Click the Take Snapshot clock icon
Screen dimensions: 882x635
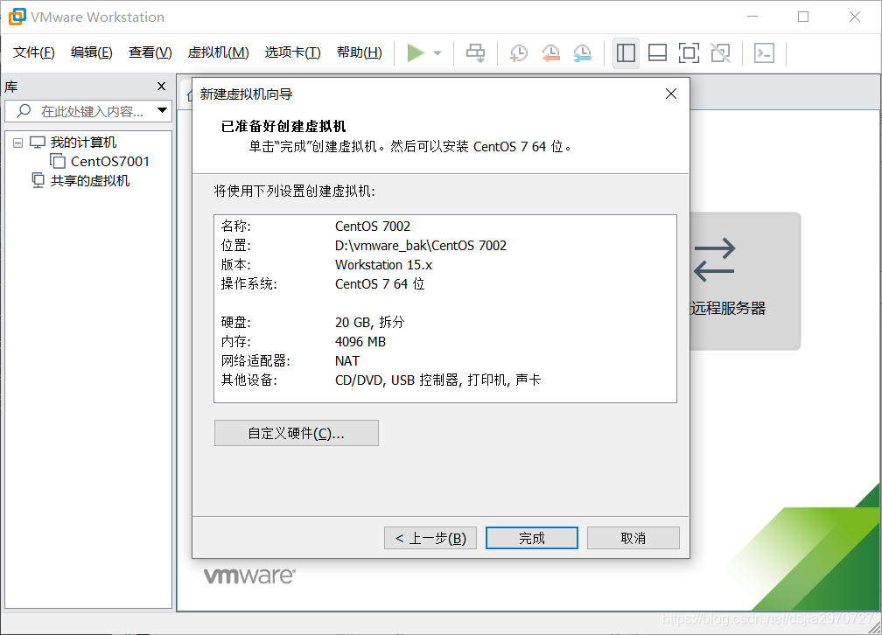click(x=519, y=52)
